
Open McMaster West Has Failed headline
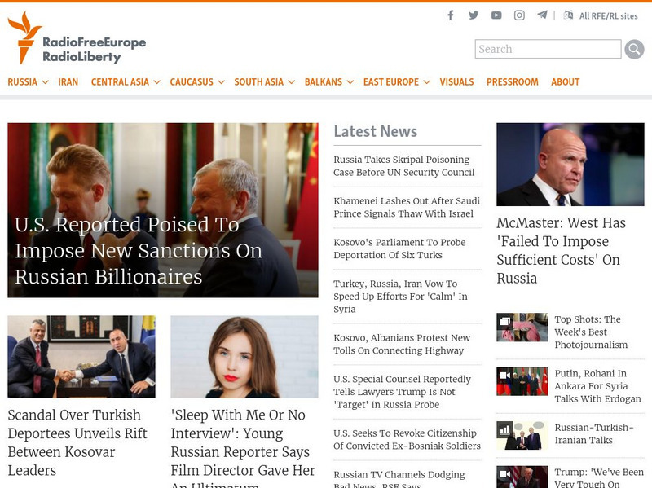(x=561, y=251)
